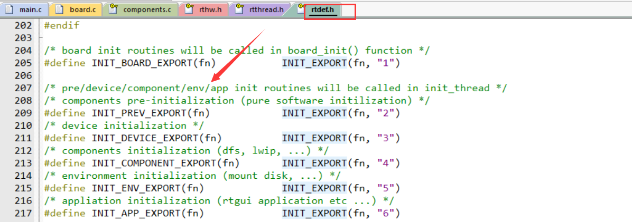This screenshot has width=632, height=222.
Task: Click the board init routines comment
Action: click(237, 51)
